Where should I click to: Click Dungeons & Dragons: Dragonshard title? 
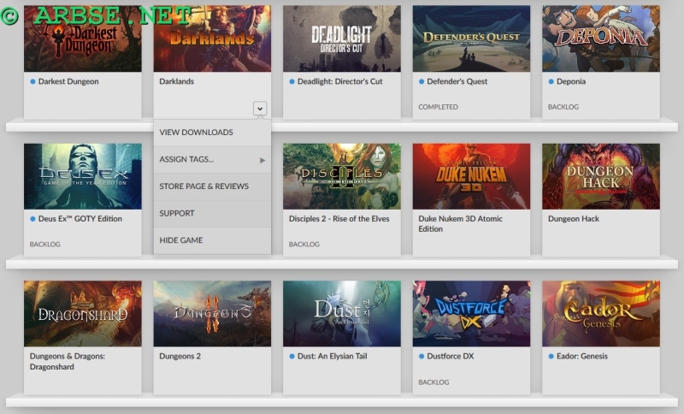68,362
